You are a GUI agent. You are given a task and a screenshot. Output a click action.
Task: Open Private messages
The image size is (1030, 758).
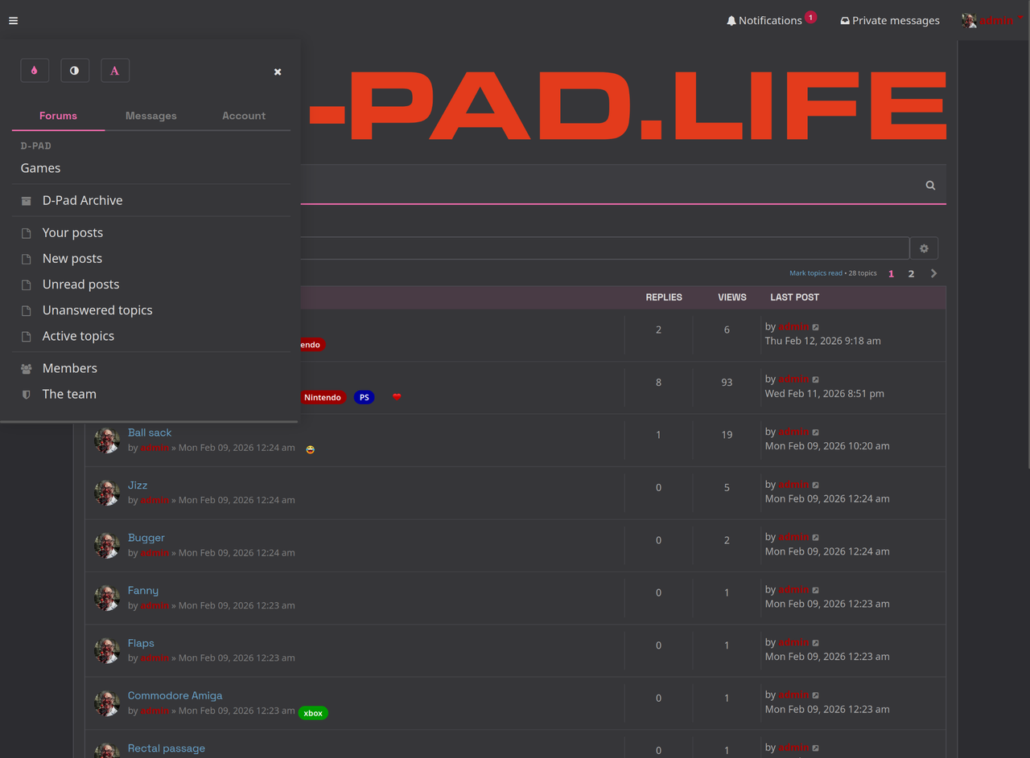coord(890,20)
